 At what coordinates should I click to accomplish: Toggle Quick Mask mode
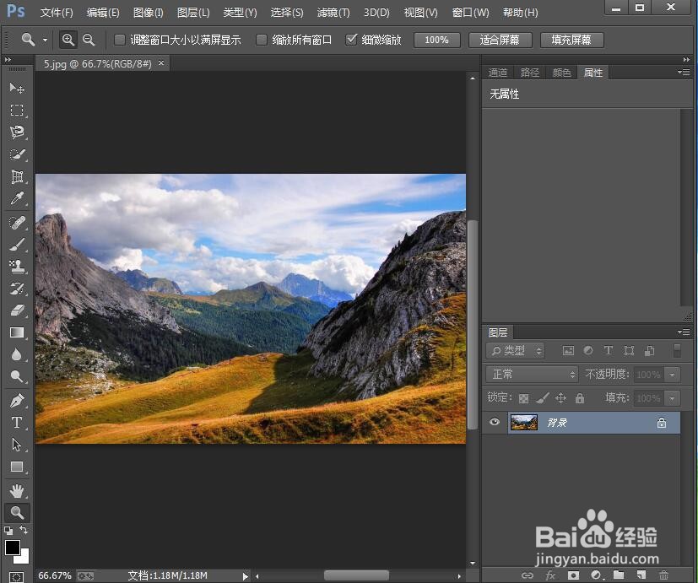[x=17, y=577]
